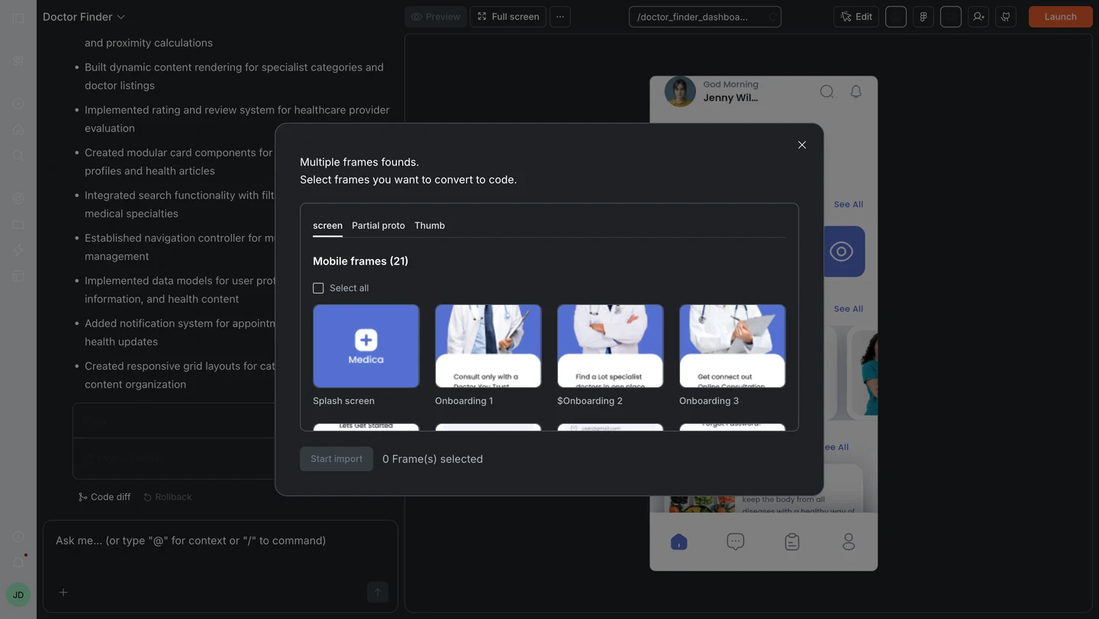Open the apps grid icon in the sidebar
Viewport: 1099px width, 619px height.
coord(18,61)
